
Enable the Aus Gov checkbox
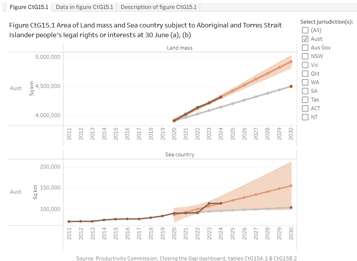(x=305, y=48)
